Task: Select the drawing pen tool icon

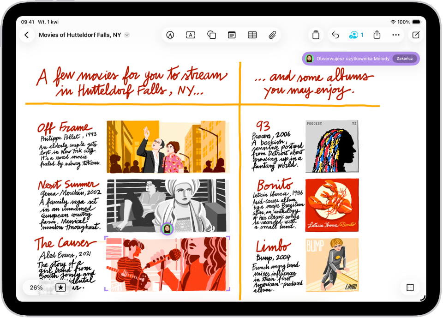Action: pyautogui.click(x=170, y=35)
